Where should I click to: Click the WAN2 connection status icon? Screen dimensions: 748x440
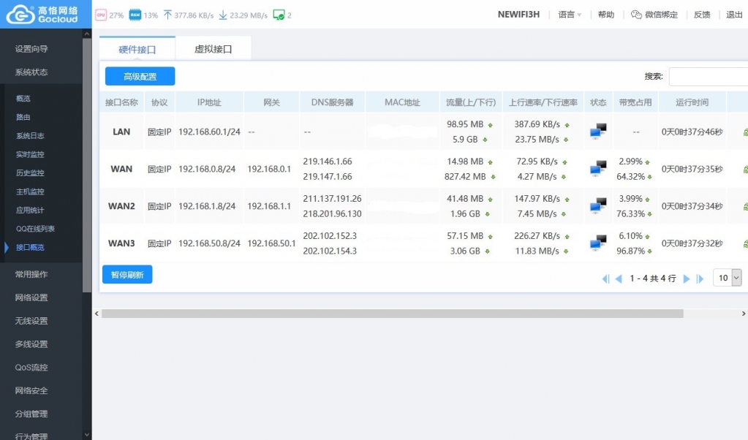point(598,206)
